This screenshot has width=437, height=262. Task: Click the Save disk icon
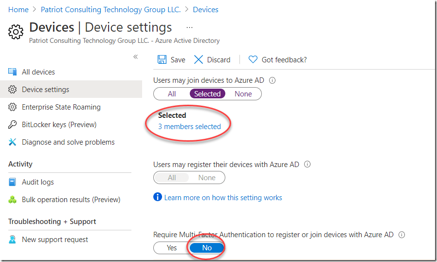[x=162, y=59]
